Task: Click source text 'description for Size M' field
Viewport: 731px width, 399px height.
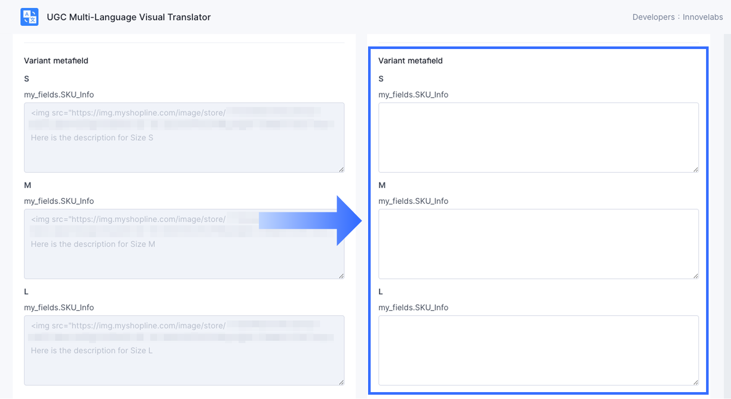Action: click(x=184, y=244)
